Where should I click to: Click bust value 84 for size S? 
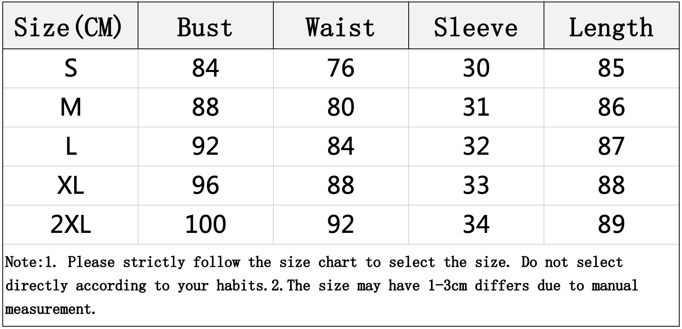205,68
